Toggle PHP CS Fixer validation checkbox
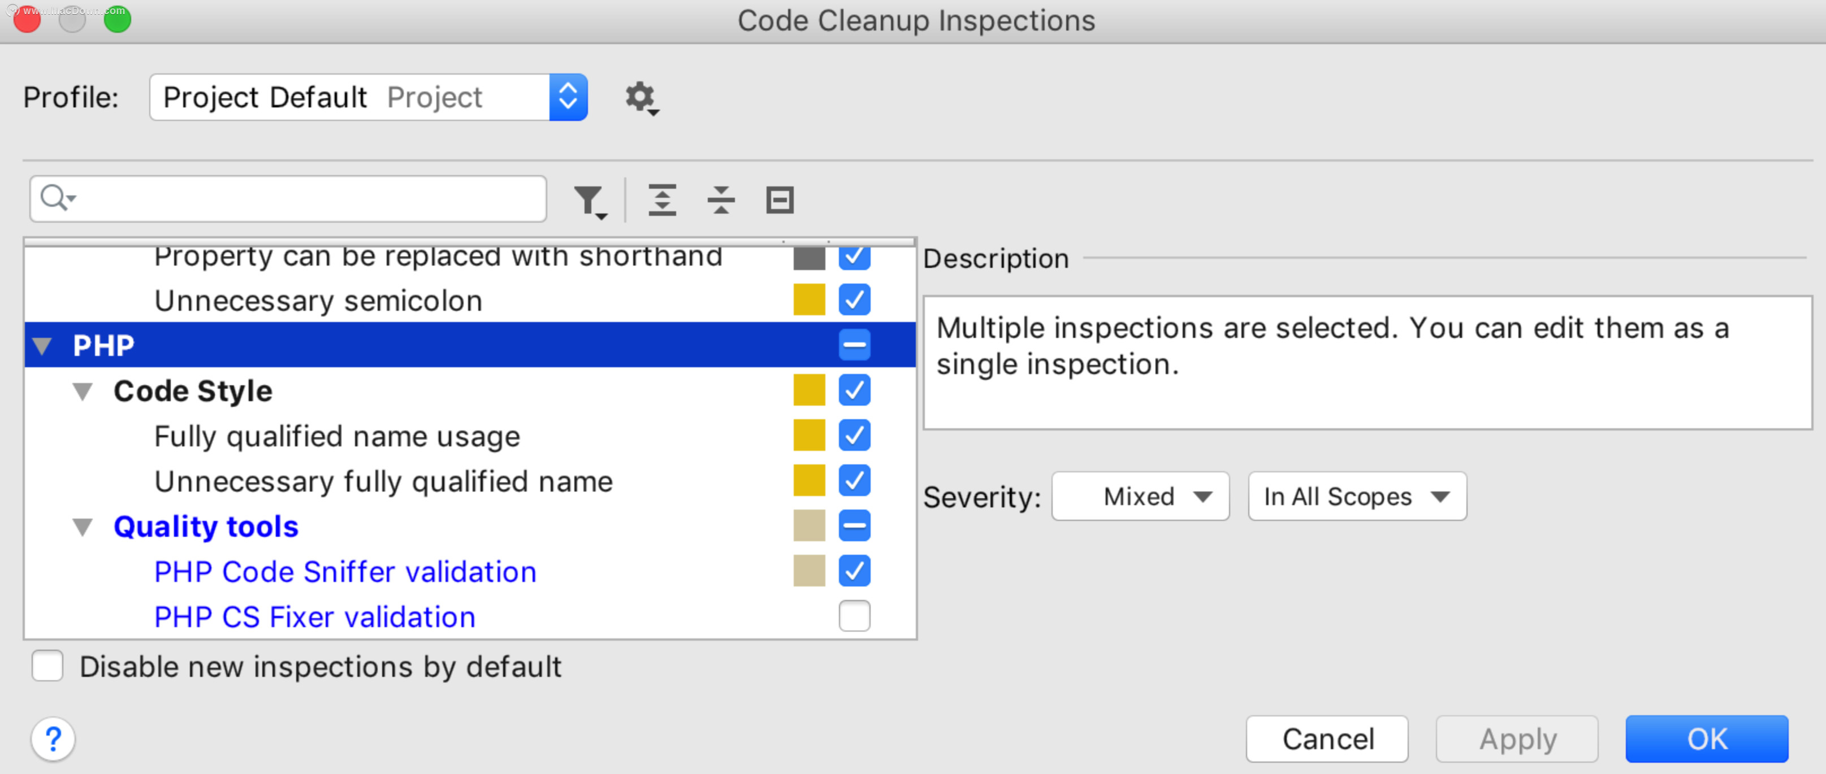 coord(855,616)
